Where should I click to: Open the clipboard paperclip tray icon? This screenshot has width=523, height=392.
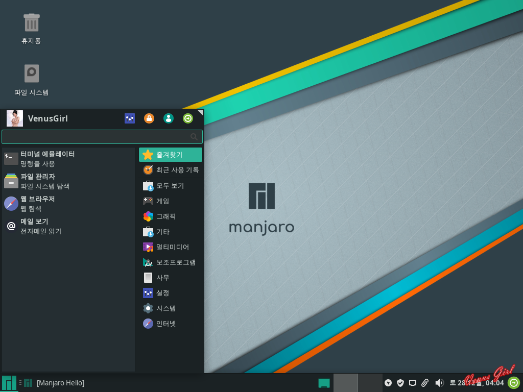(x=425, y=383)
